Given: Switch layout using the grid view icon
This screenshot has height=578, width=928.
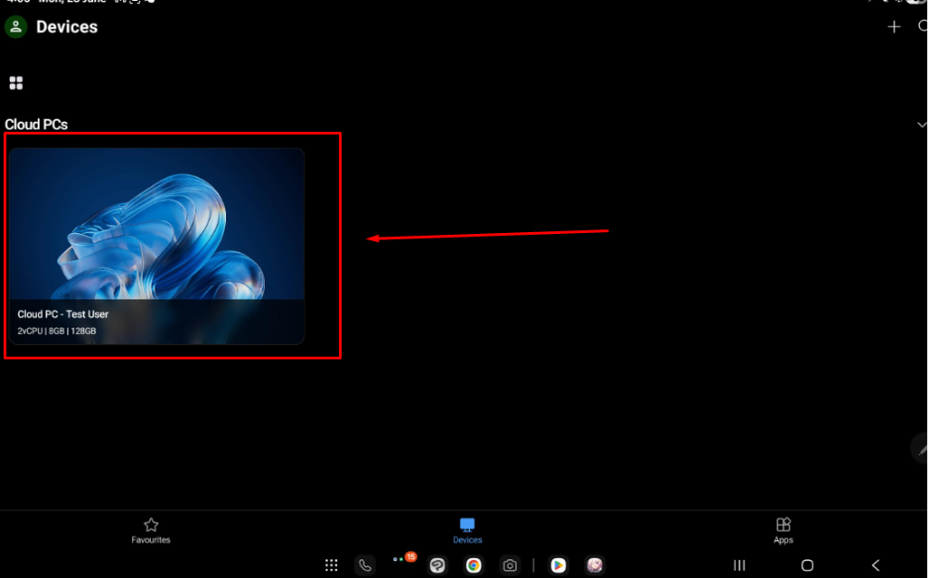Looking at the screenshot, I should pyautogui.click(x=16, y=83).
